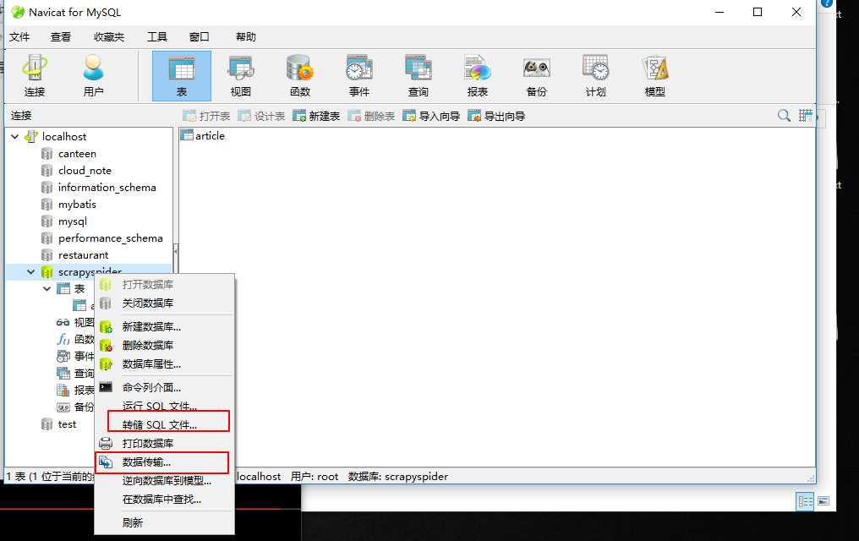Collapse the 表 tables node
Viewport: 859px width, 541px height.
[x=47, y=288]
